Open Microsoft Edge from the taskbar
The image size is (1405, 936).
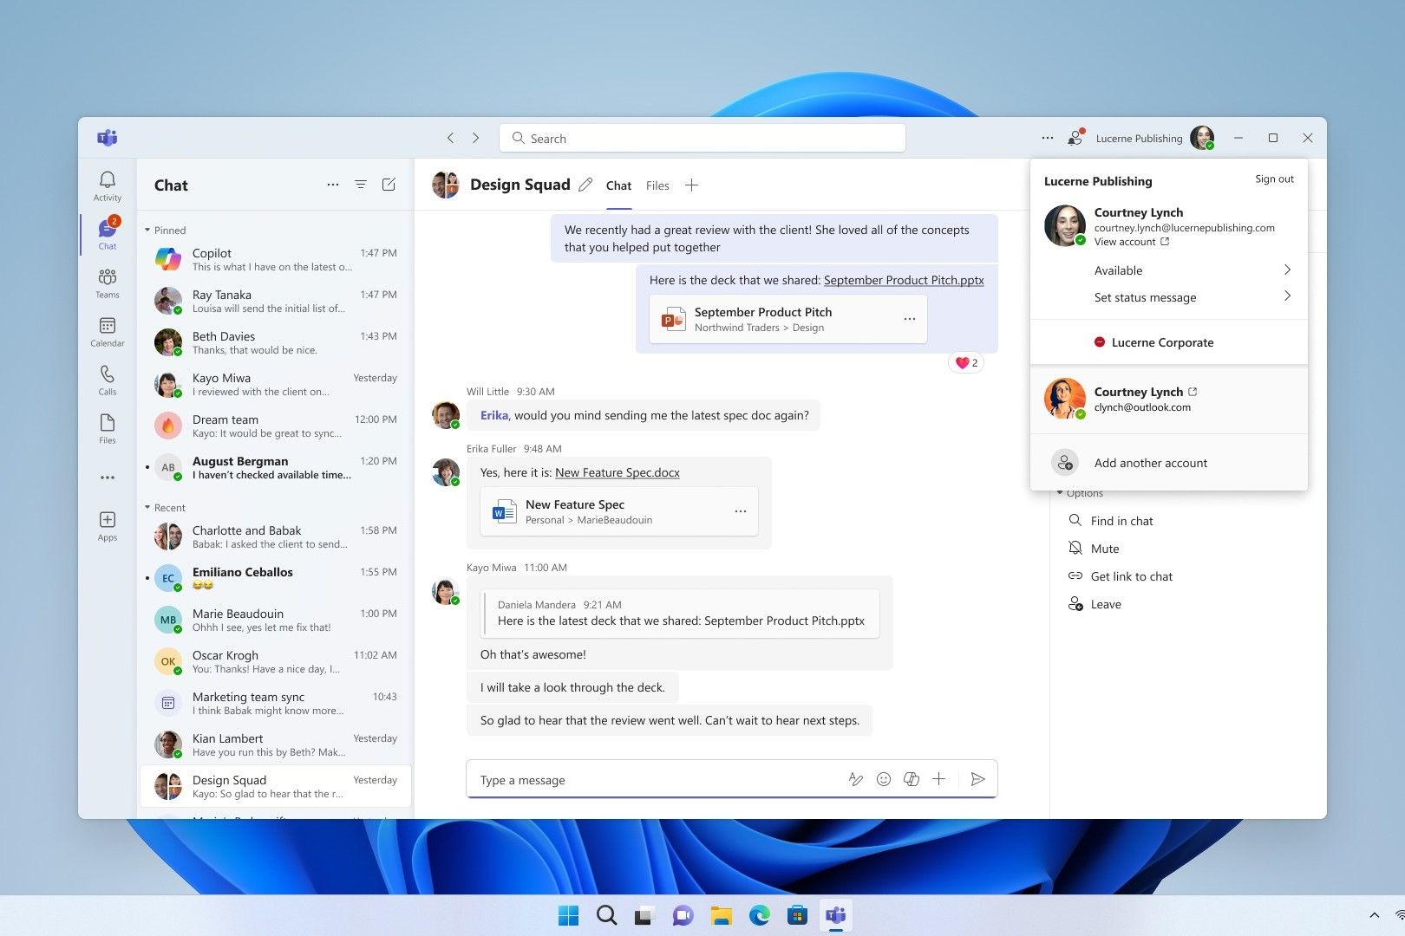760,915
